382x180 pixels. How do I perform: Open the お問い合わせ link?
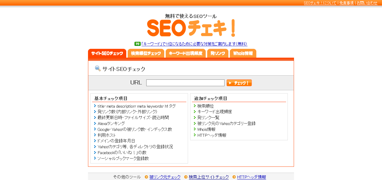click(x=367, y=3)
